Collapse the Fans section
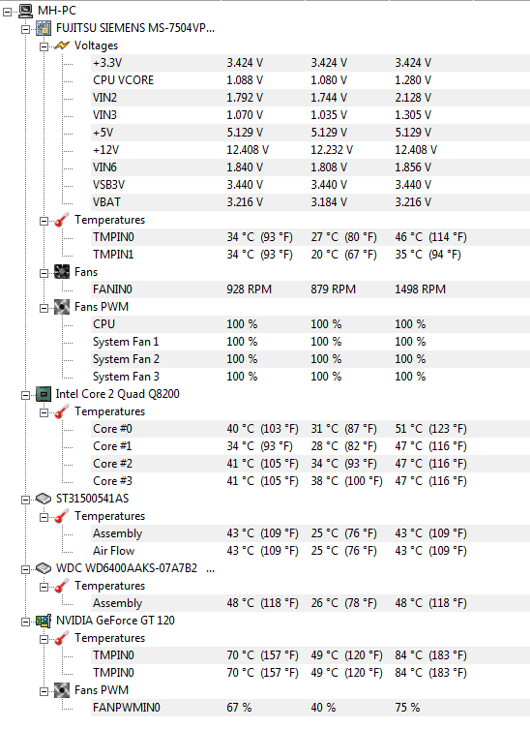Image resolution: width=530 pixels, height=729 pixels. 44,273
